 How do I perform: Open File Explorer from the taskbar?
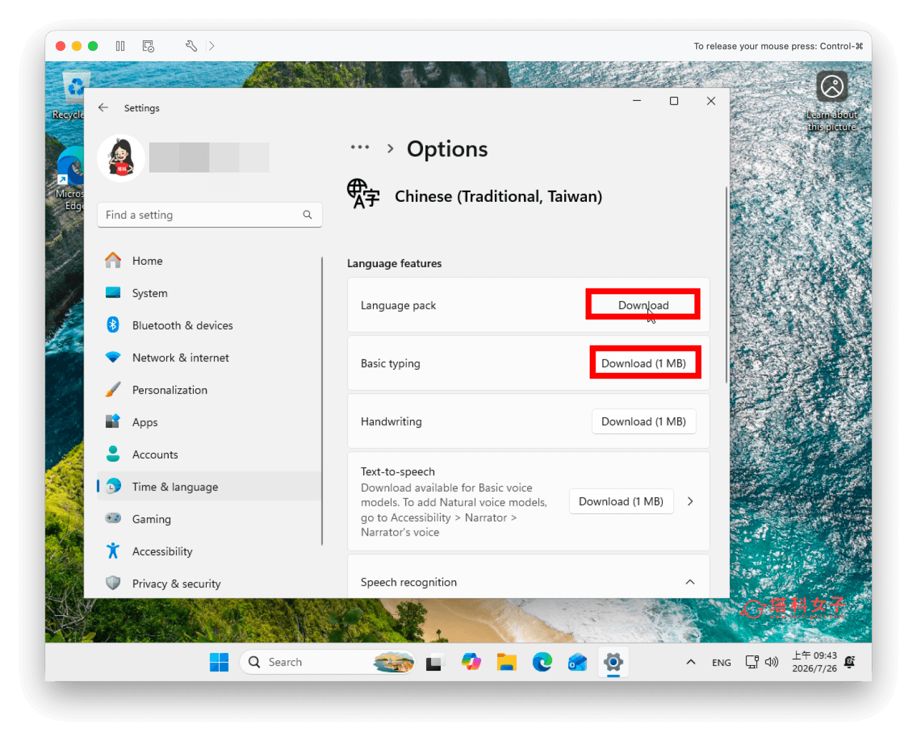(x=507, y=662)
